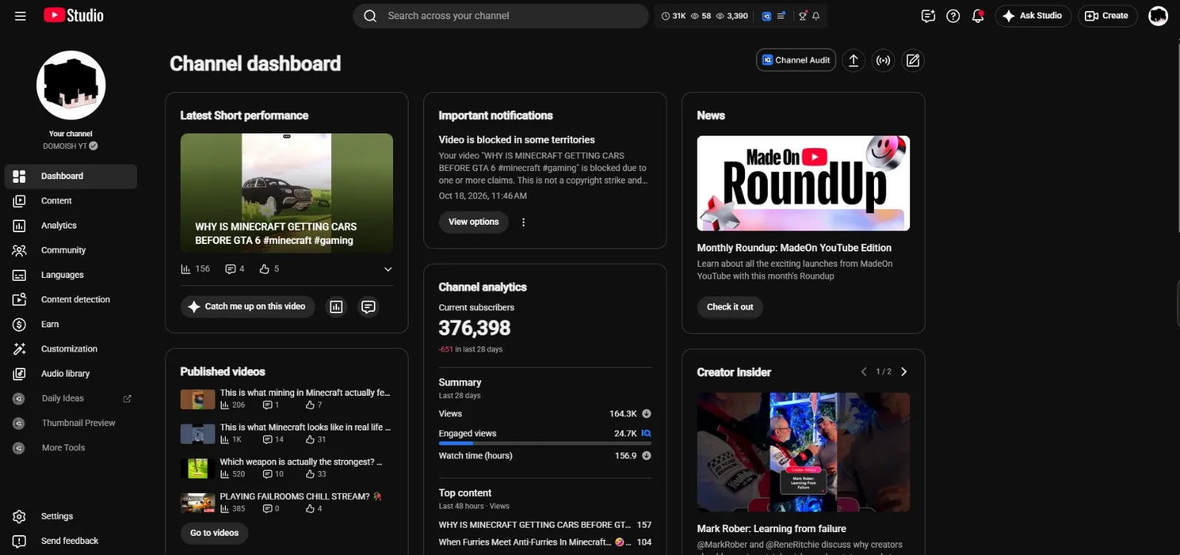Open the notifications bell with red dot

(x=978, y=15)
